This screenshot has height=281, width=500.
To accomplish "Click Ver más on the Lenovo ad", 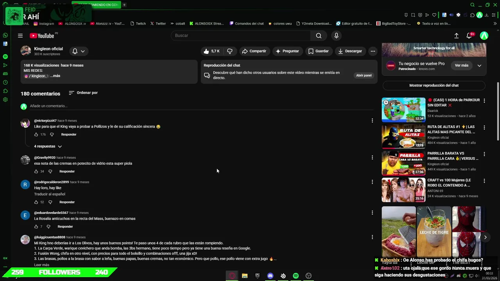I will click(x=461, y=66).
